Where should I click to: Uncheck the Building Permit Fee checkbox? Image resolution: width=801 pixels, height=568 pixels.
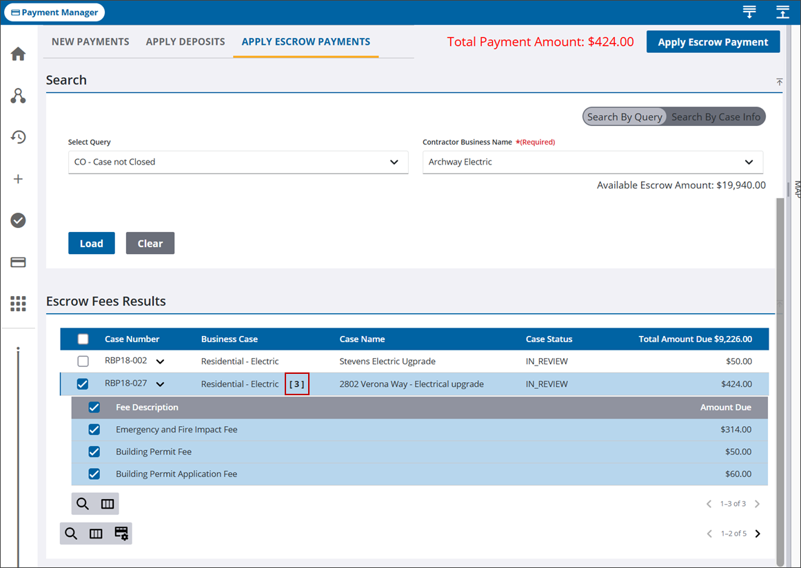pos(94,452)
